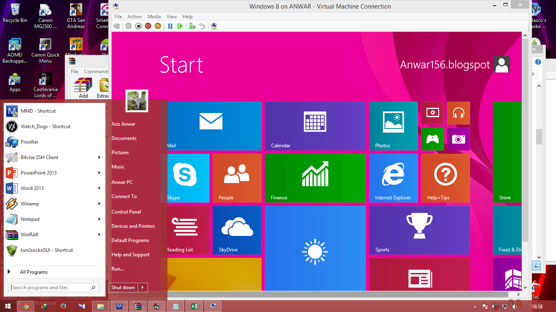556x312 pixels.
Task: Click the orange Save VM state toolbar button
Action: tap(158, 26)
